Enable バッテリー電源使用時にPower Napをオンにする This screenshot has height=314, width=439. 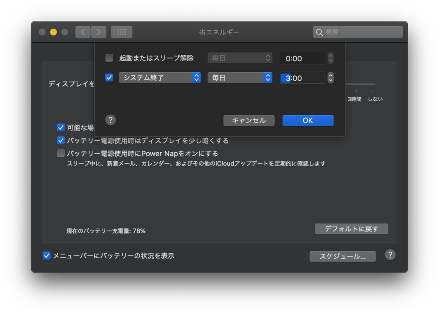tap(60, 153)
